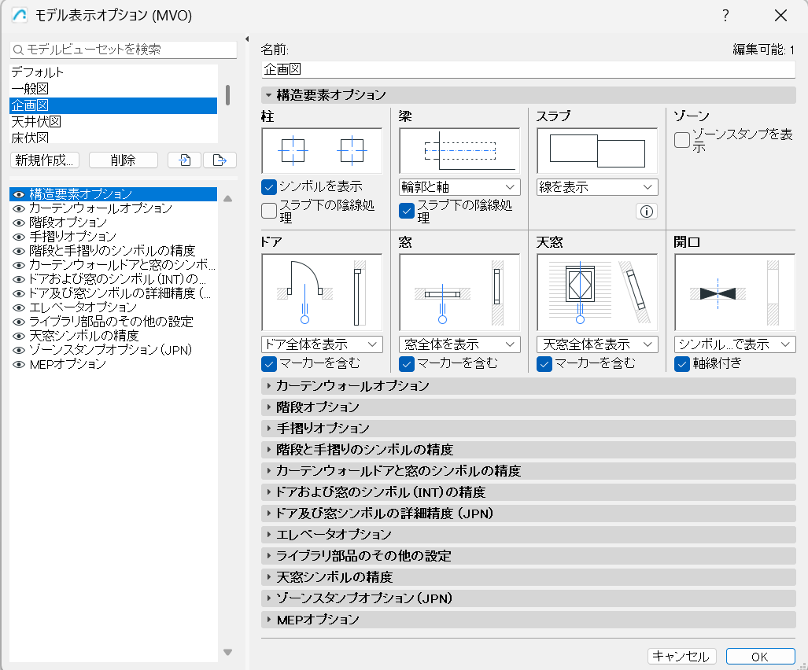Click the キャンセル button
The width and height of the screenshot is (808, 670).
(x=681, y=656)
